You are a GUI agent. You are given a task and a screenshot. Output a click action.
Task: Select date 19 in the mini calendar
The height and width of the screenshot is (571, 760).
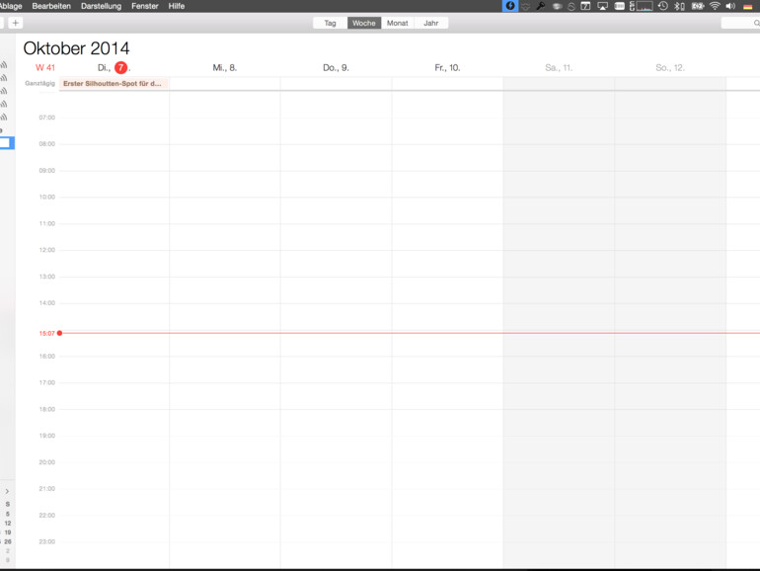tap(8, 532)
